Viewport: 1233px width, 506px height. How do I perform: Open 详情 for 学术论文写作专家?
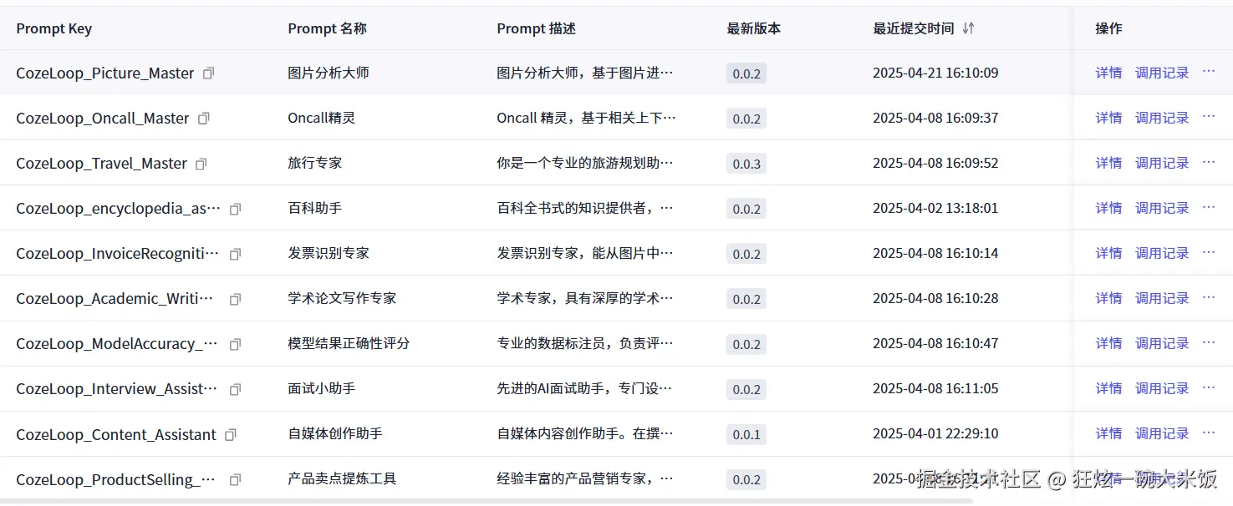1108,298
